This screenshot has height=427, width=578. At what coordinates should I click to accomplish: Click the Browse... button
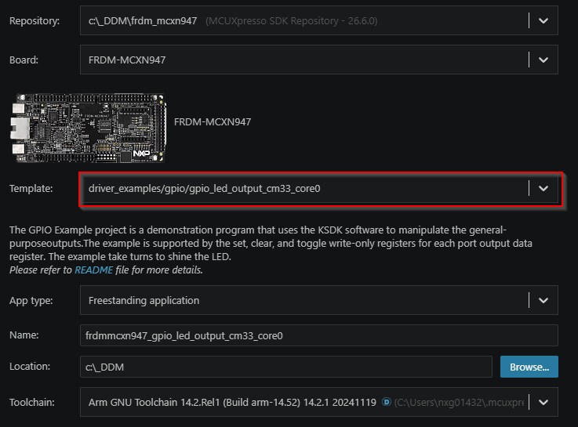tap(529, 367)
